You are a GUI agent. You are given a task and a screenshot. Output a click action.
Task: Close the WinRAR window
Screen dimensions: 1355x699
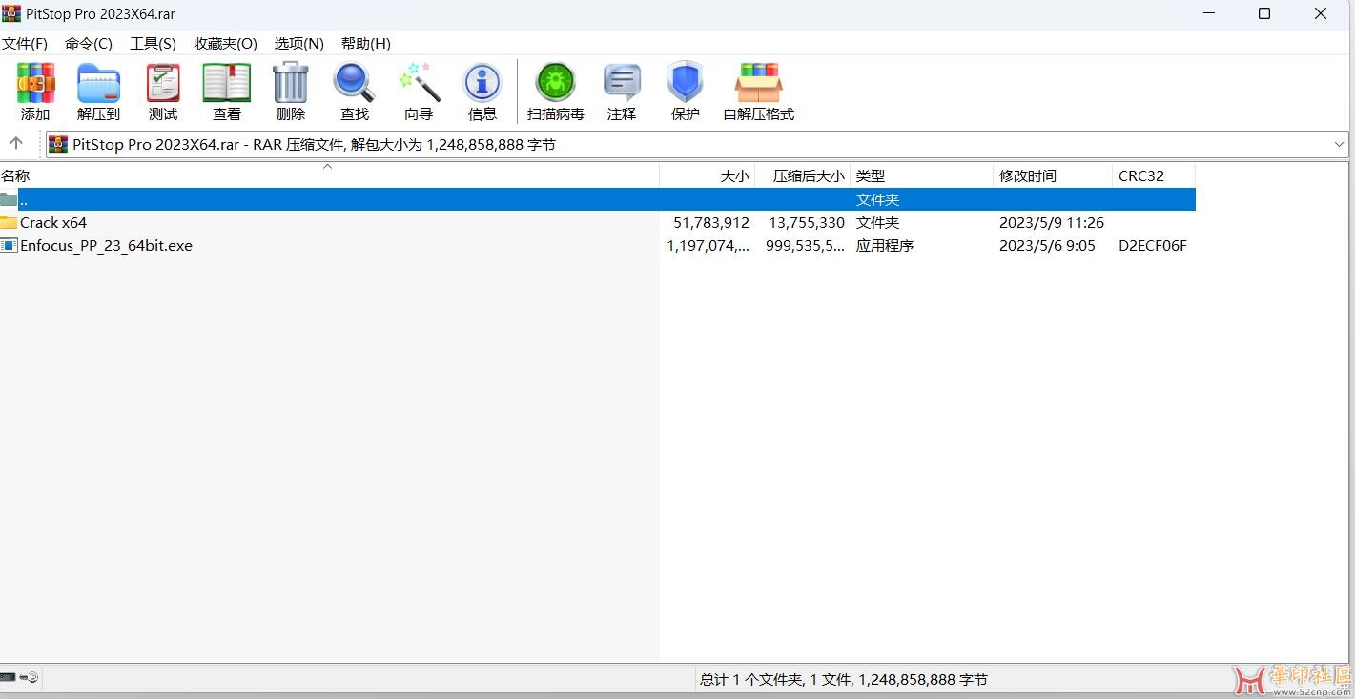click(1321, 13)
